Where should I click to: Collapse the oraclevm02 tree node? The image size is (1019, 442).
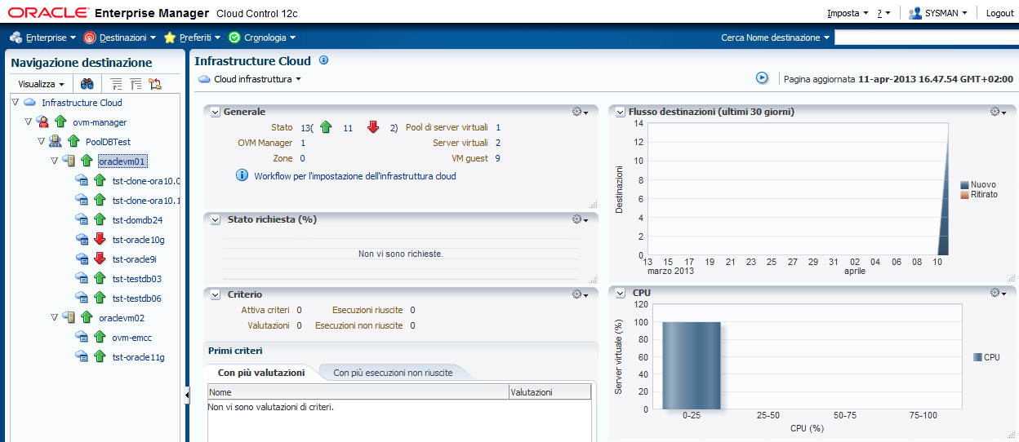[x=54, y=318]
